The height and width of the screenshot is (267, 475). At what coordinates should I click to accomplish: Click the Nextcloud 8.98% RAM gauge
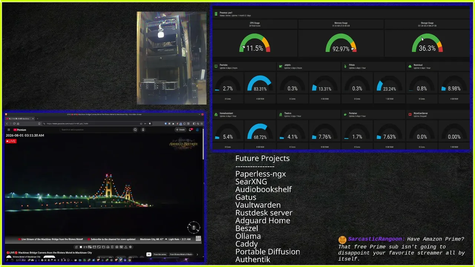[x=454, y=84]
